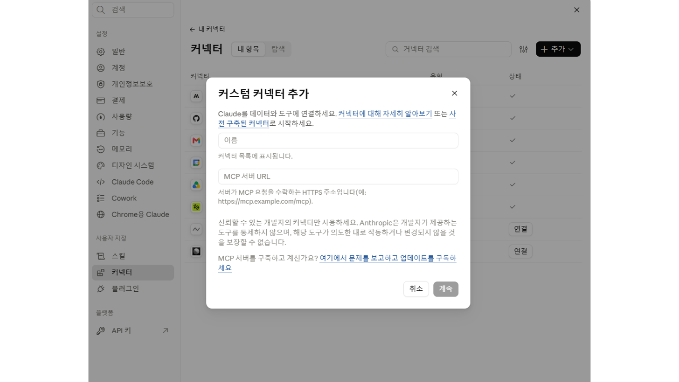Viewport: 679px width, 382px height.
Task: Click the 디자인 시스템 palette icon
Action: [x=101, y=166]
